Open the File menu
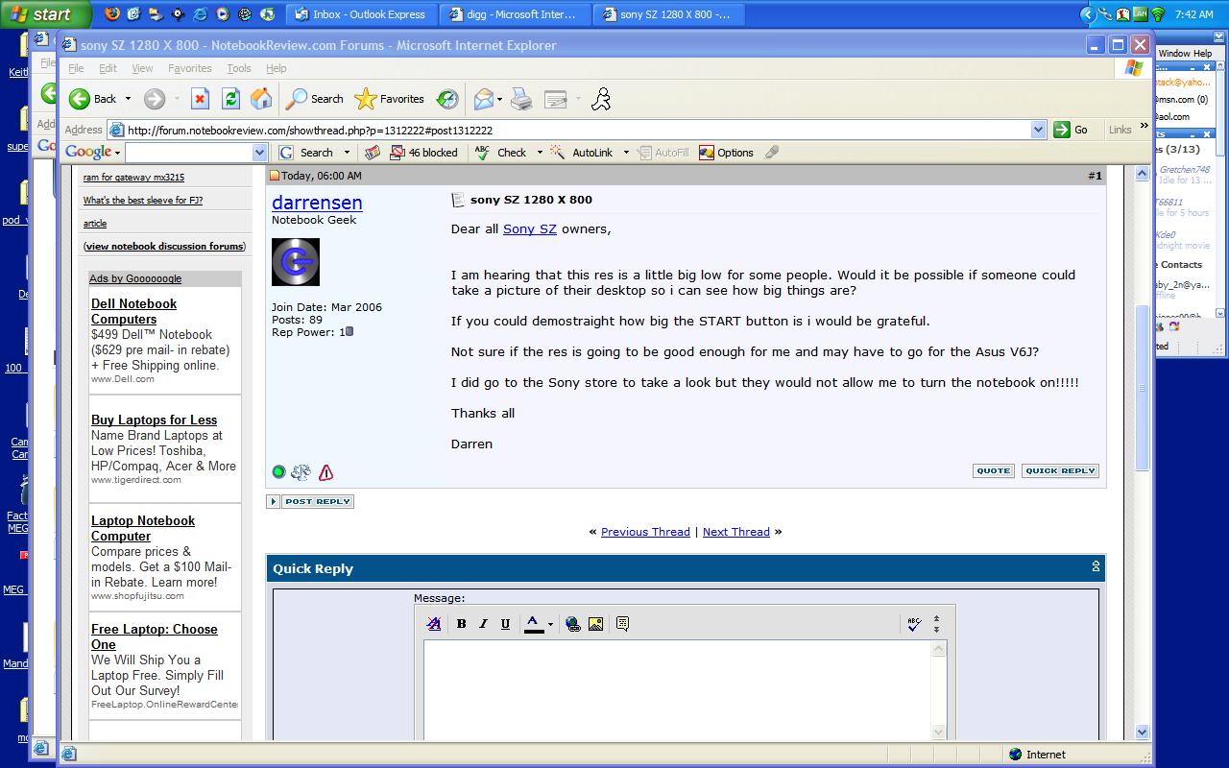The width and height of the screenshot is (1229, 768). point(76,68)
